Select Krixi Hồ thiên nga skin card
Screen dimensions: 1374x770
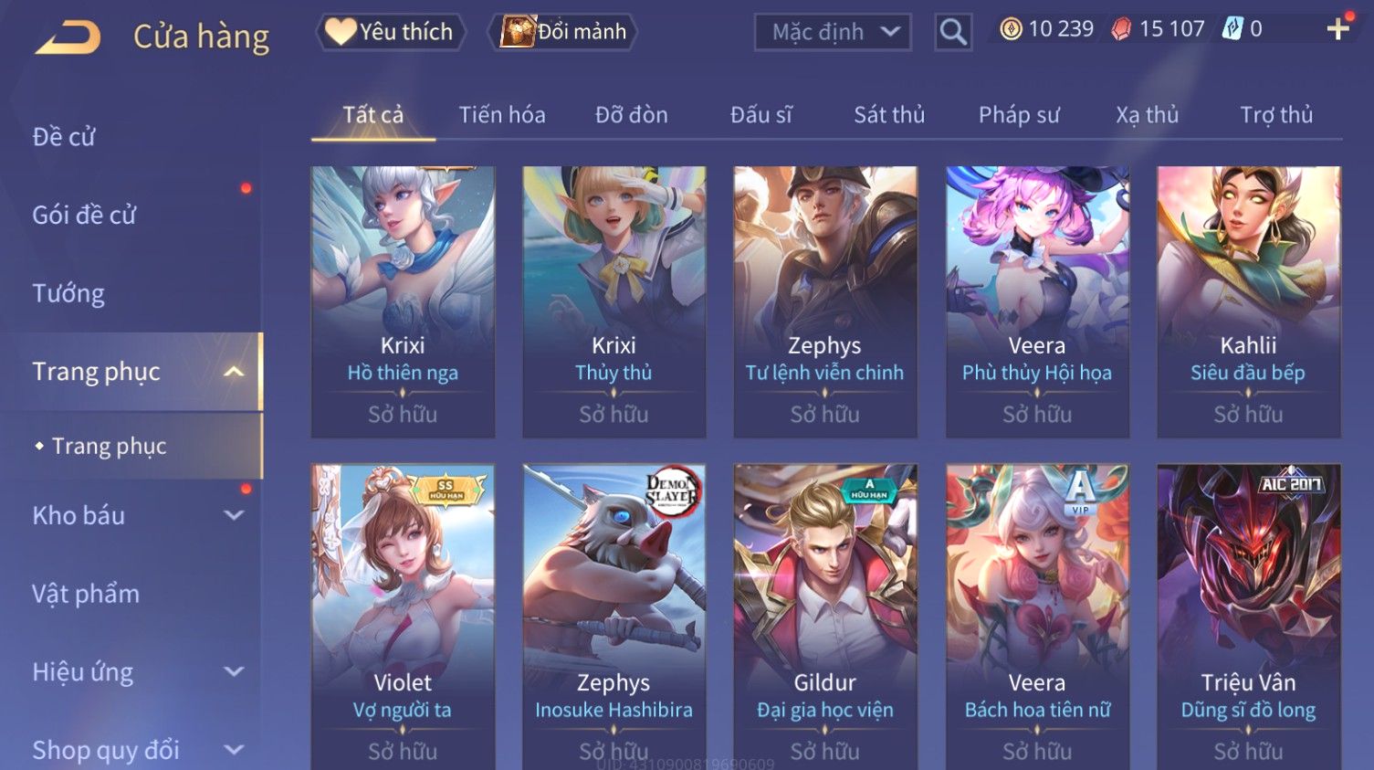tap(403, 301)
